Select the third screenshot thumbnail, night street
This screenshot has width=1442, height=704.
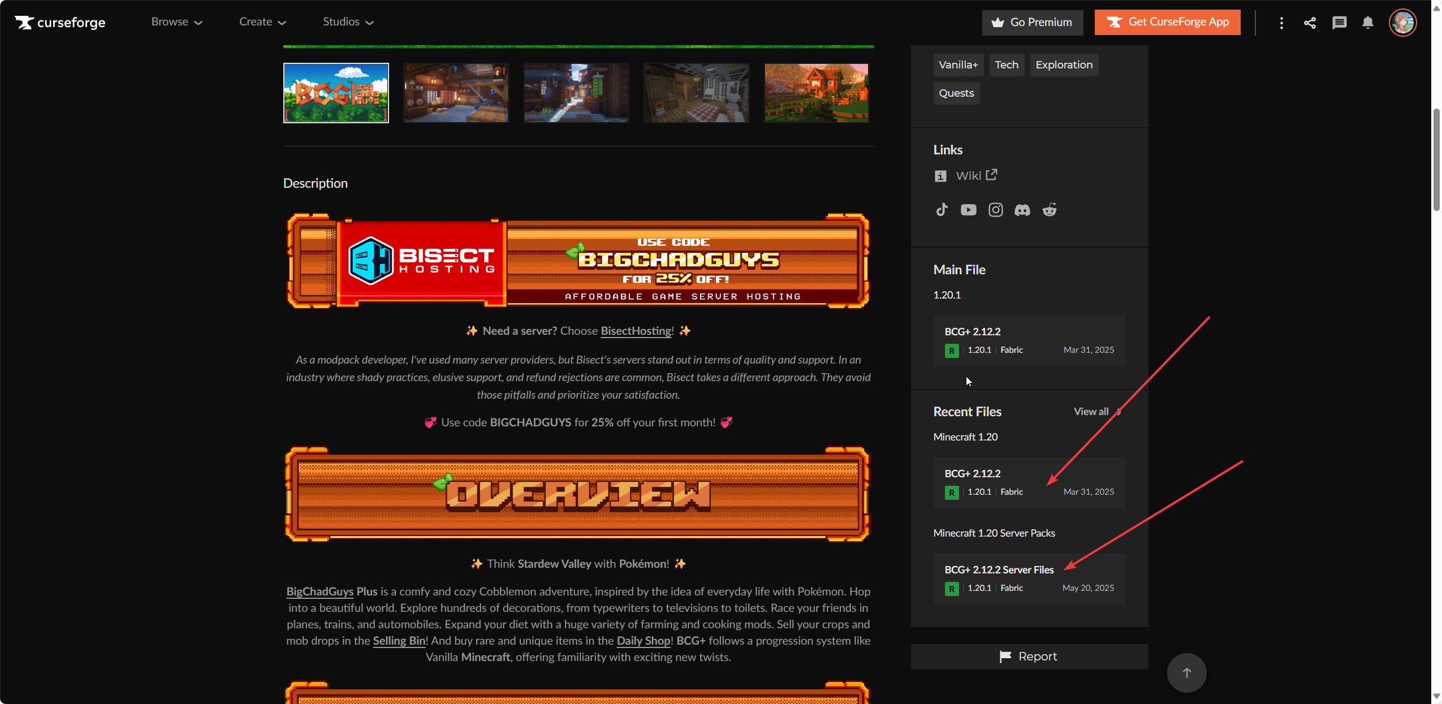576,93
